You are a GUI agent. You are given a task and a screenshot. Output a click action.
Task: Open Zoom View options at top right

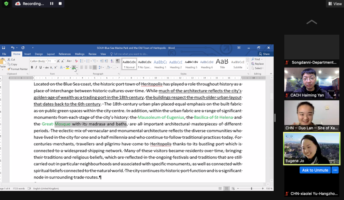335,4
